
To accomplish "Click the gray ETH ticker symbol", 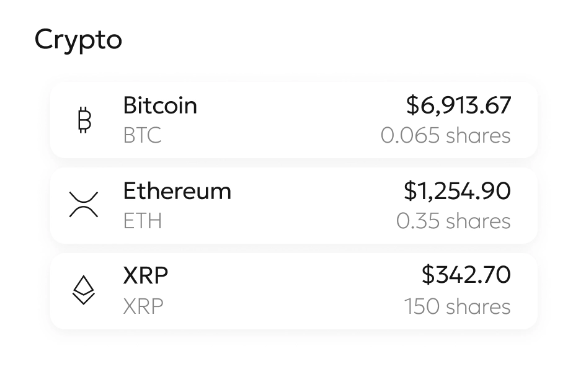I will click(142, 221).
